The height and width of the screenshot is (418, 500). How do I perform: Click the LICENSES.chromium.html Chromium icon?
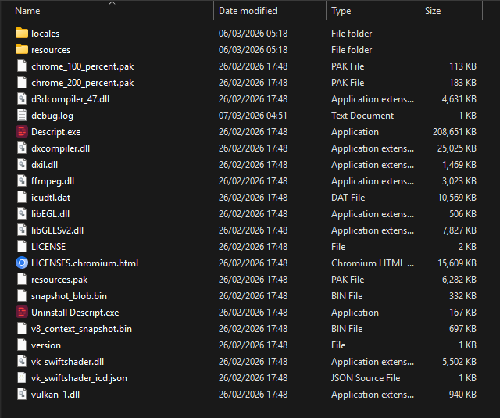22,263
